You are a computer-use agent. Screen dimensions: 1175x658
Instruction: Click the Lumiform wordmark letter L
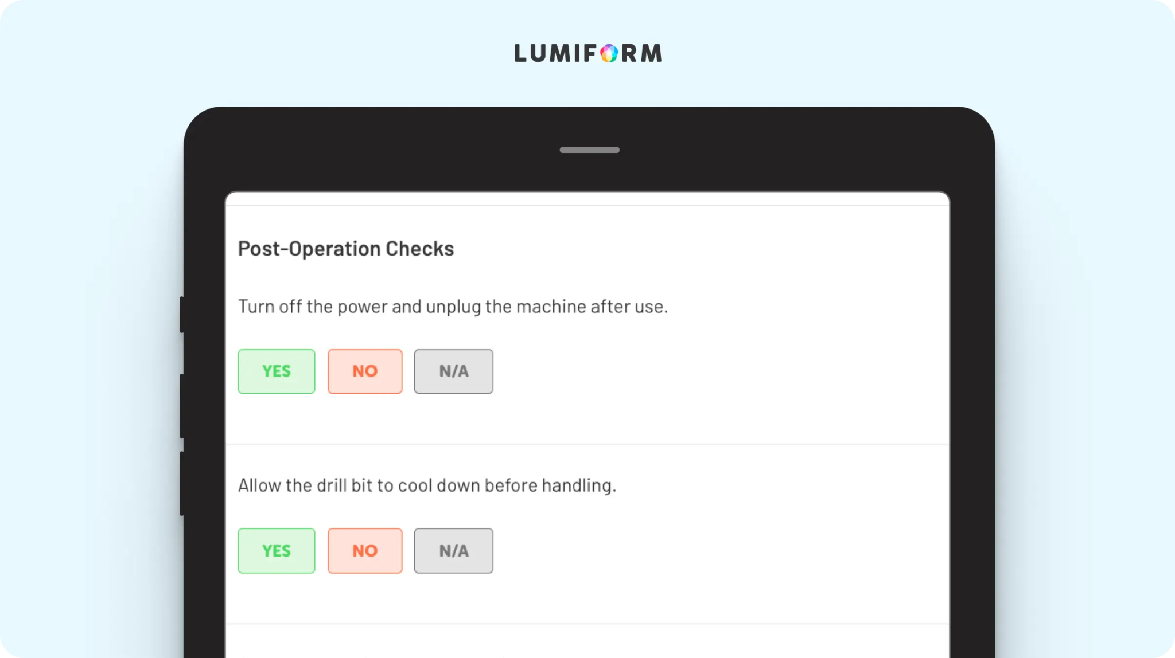(x=520, y=53)
